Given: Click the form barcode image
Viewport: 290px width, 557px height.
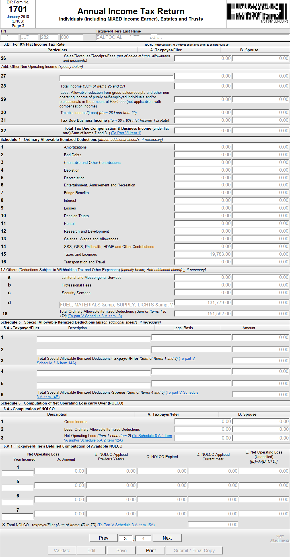Looking at the screenshot, I should [258, 12].
